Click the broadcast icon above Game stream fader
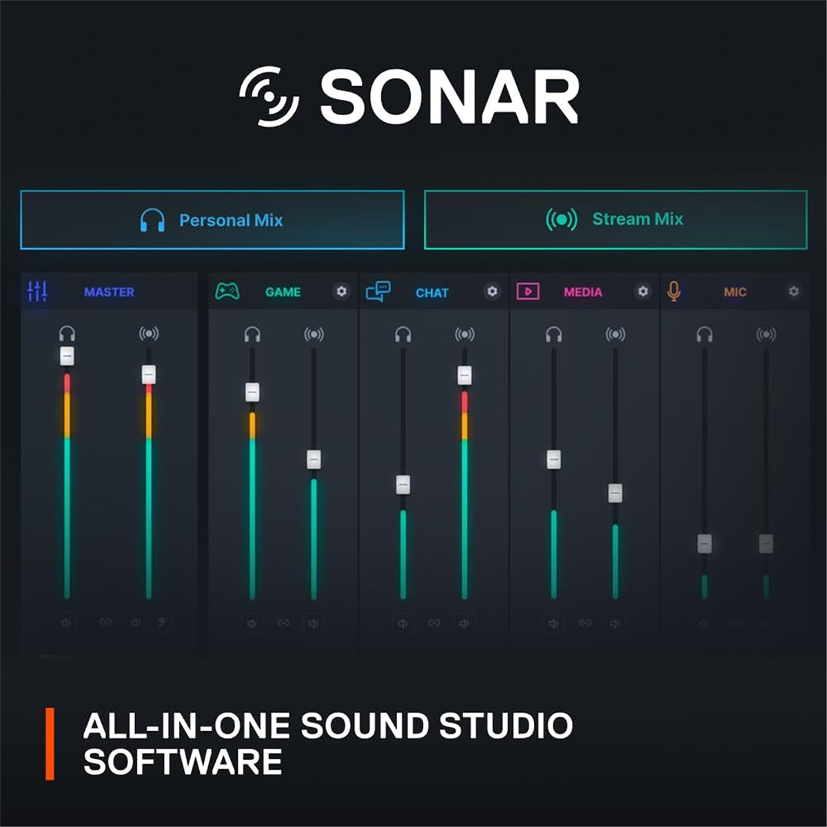Image resolution: width=827 pixels, height=827 pixels. point(314,334)
